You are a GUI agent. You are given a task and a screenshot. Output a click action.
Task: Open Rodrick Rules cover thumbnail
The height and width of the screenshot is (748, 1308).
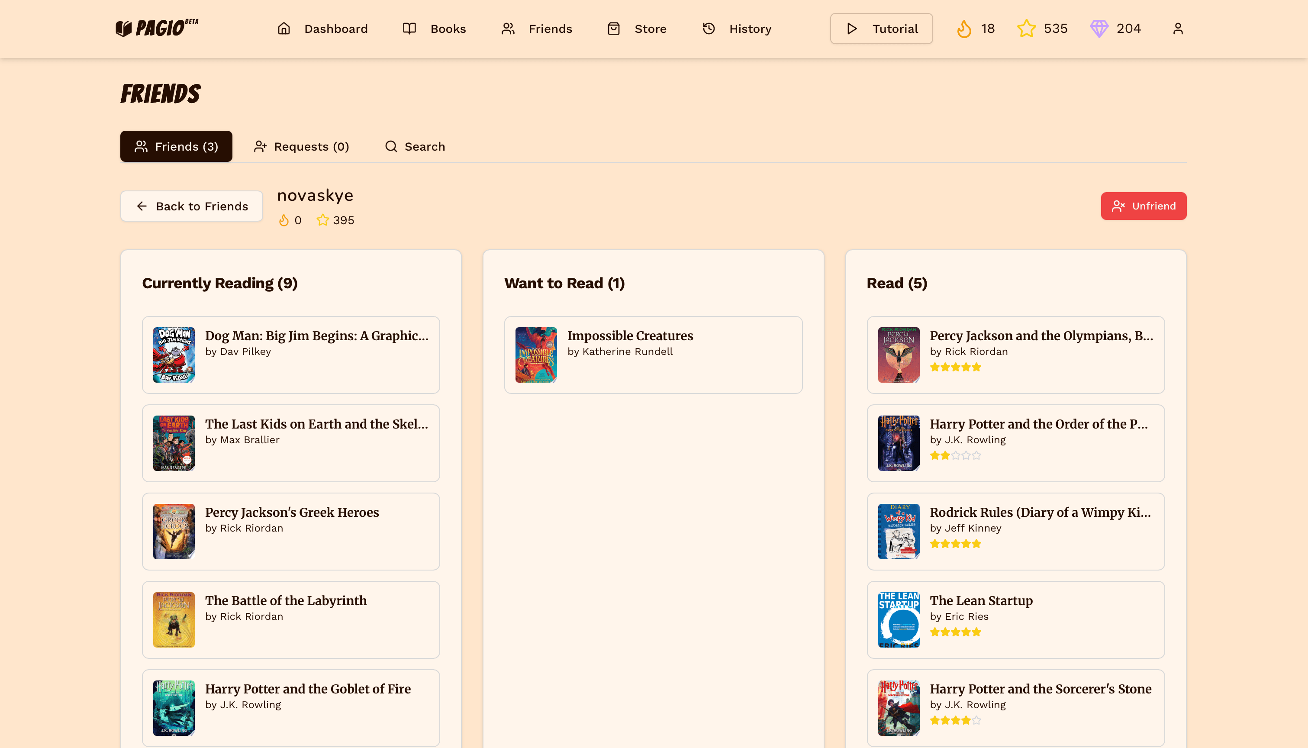click(899, 532)
